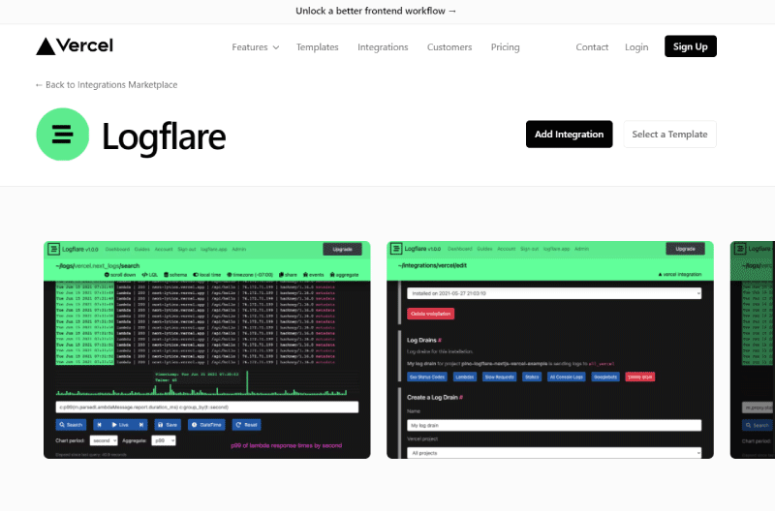Click Upgrade button in search screenshot
This screenshot has width=775, height=513.
[x=342, y=250]
